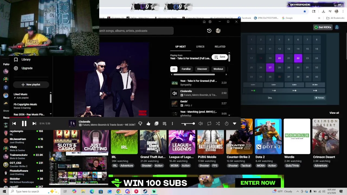
Task: Play Gettin' by Juicy J from queue
Action: tap(199, 103)
